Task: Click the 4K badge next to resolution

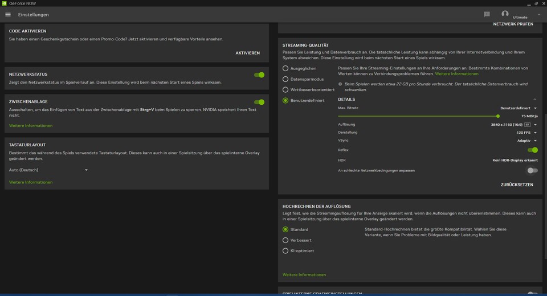Action: coord(527,125)
